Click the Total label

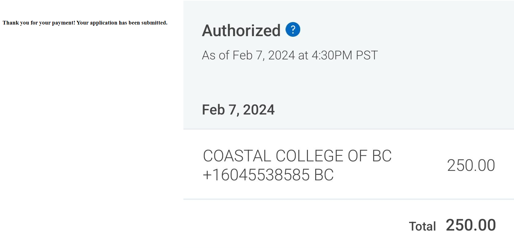(x=422, y=226)
